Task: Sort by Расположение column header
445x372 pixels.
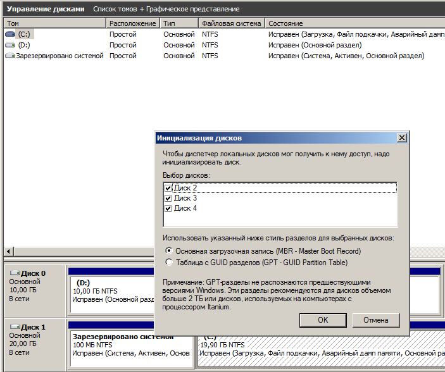Action: [x=132, y=23]
